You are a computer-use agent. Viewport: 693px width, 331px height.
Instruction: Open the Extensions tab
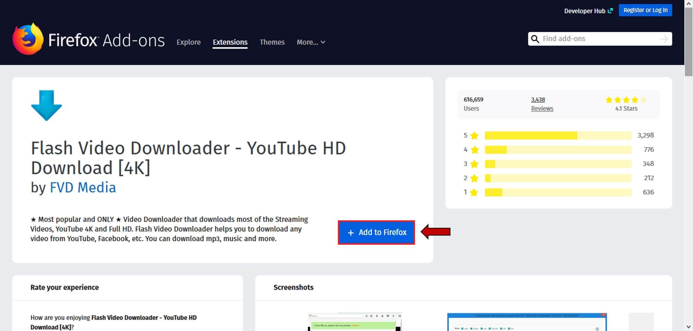[x=230, y=42]
